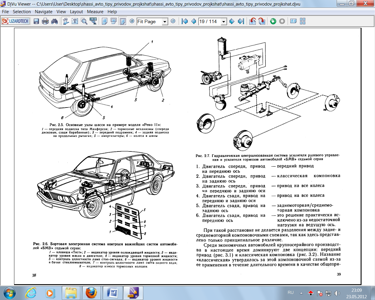This screenshot has height=300, width=375.
Task: Select the Hand pan tool
Action: click(66, 21)
